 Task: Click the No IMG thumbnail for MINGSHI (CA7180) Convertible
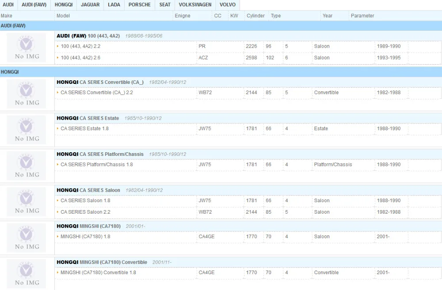26,274
